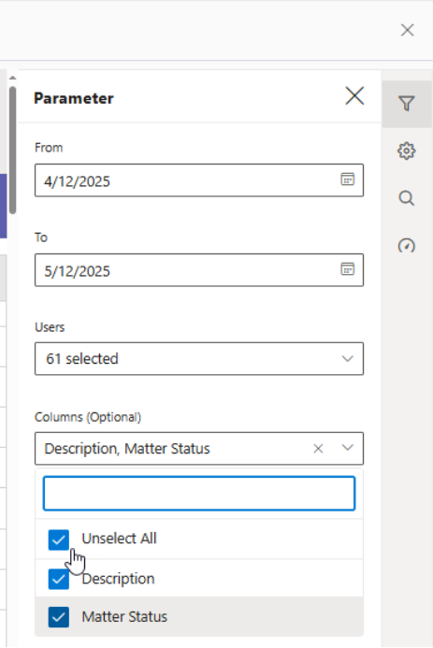This screenshot has width=433, height=648.
Task: Click the To date field 5/12/2025
Action: (199, 270)
